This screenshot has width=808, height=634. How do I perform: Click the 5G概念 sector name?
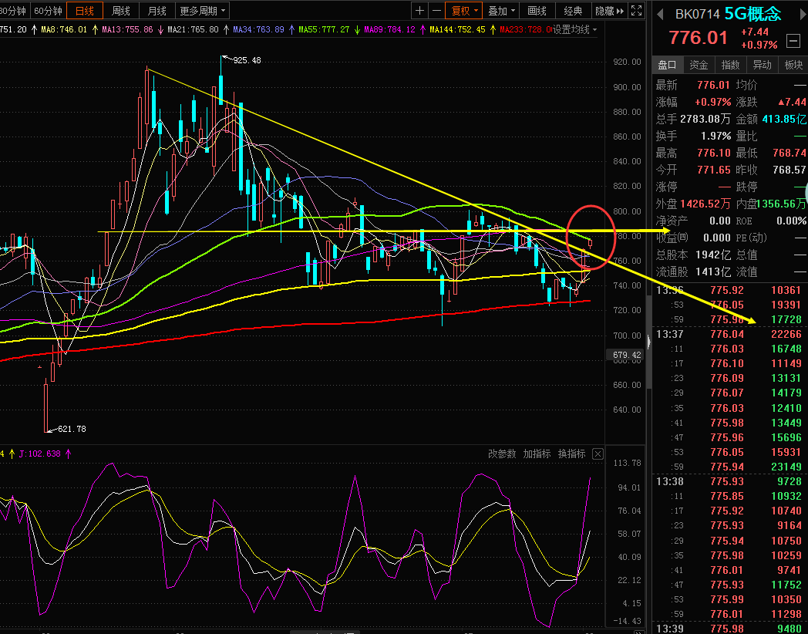coord(752,14)
